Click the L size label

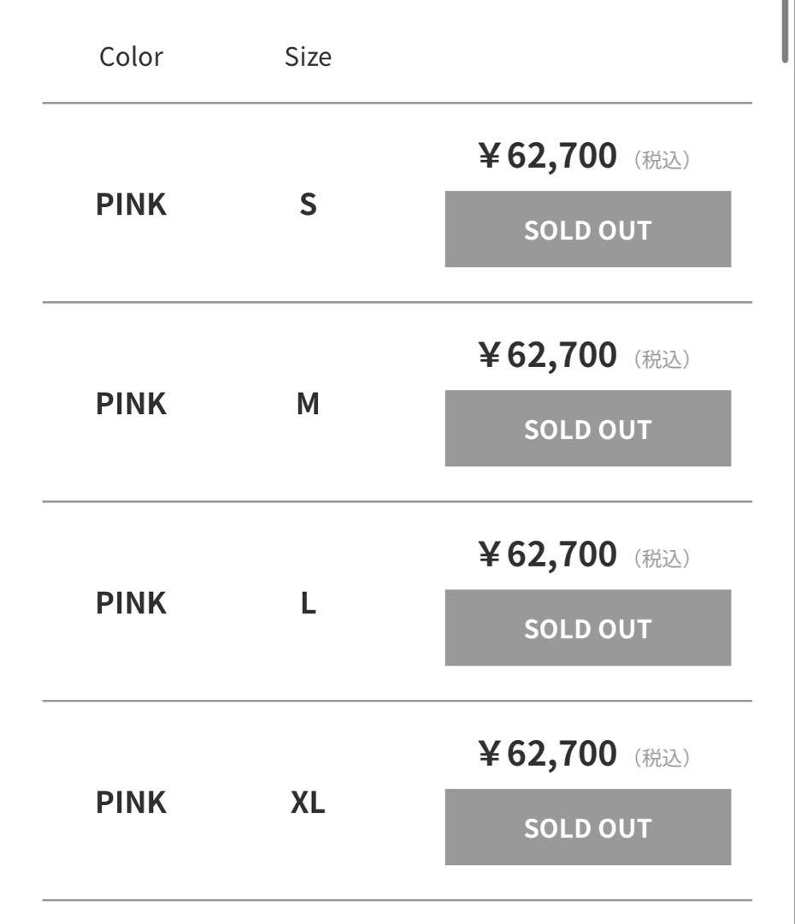point(308,603)
